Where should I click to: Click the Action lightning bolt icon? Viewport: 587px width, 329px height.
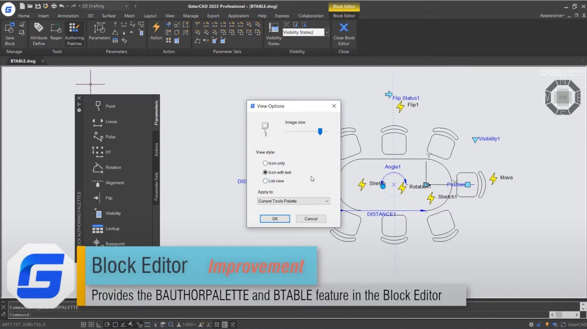coord(156,28)
